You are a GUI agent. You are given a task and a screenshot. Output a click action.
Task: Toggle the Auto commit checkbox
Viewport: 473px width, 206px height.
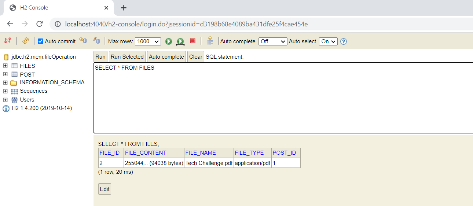41,41
